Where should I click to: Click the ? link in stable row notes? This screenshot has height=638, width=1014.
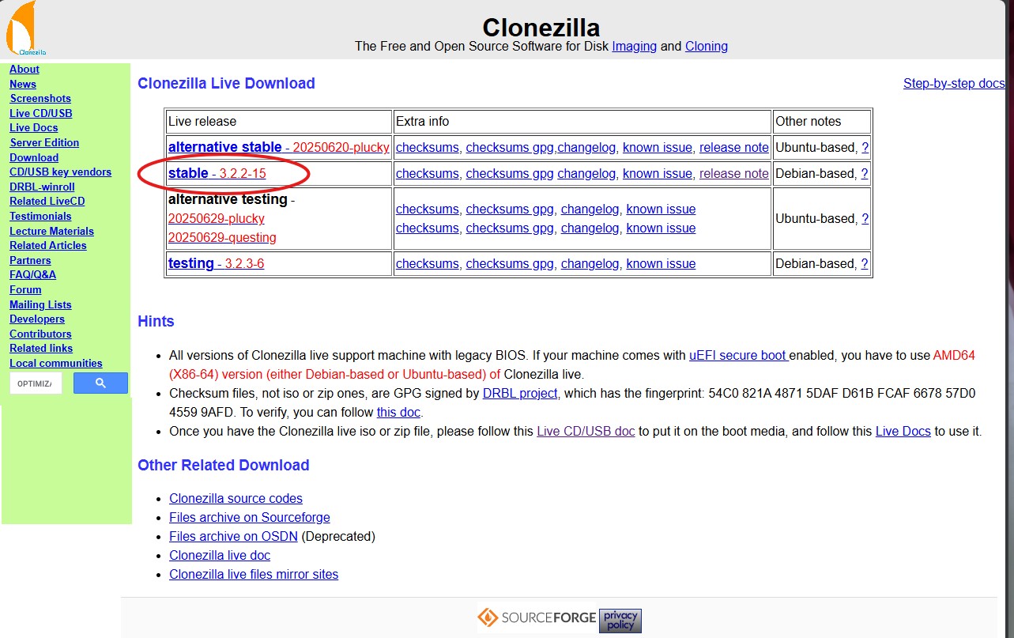[x=865, y=173]
